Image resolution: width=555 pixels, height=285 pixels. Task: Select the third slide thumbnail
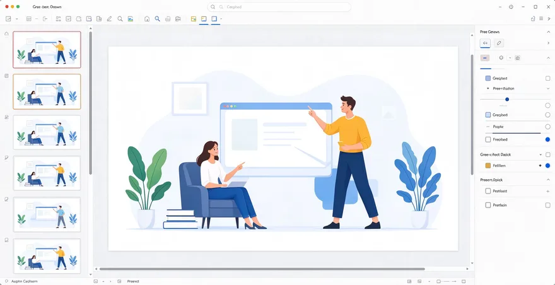[x=47, y=132]
